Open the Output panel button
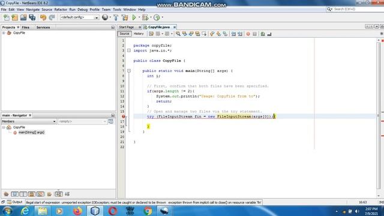 14,202
